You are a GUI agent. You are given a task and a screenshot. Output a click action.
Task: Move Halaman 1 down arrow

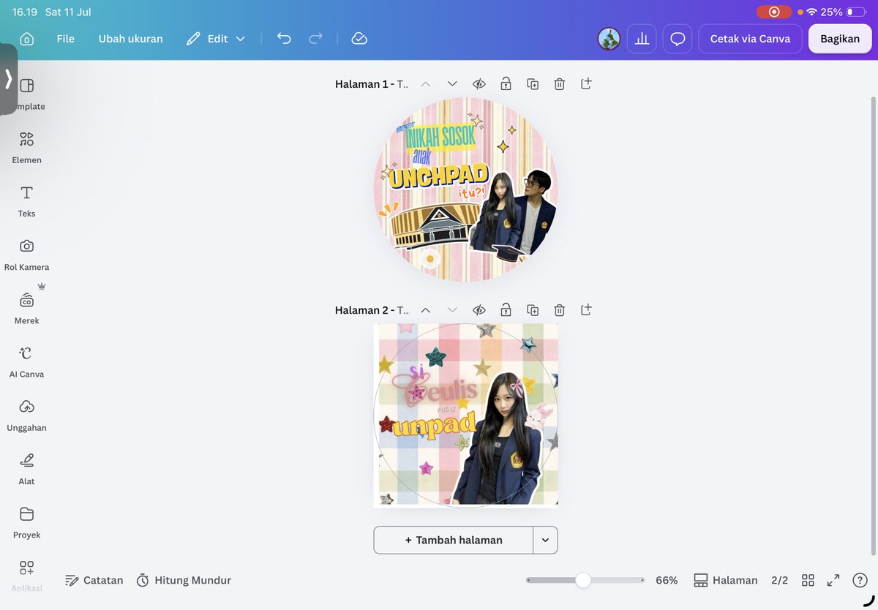click(x=452, y=84)
